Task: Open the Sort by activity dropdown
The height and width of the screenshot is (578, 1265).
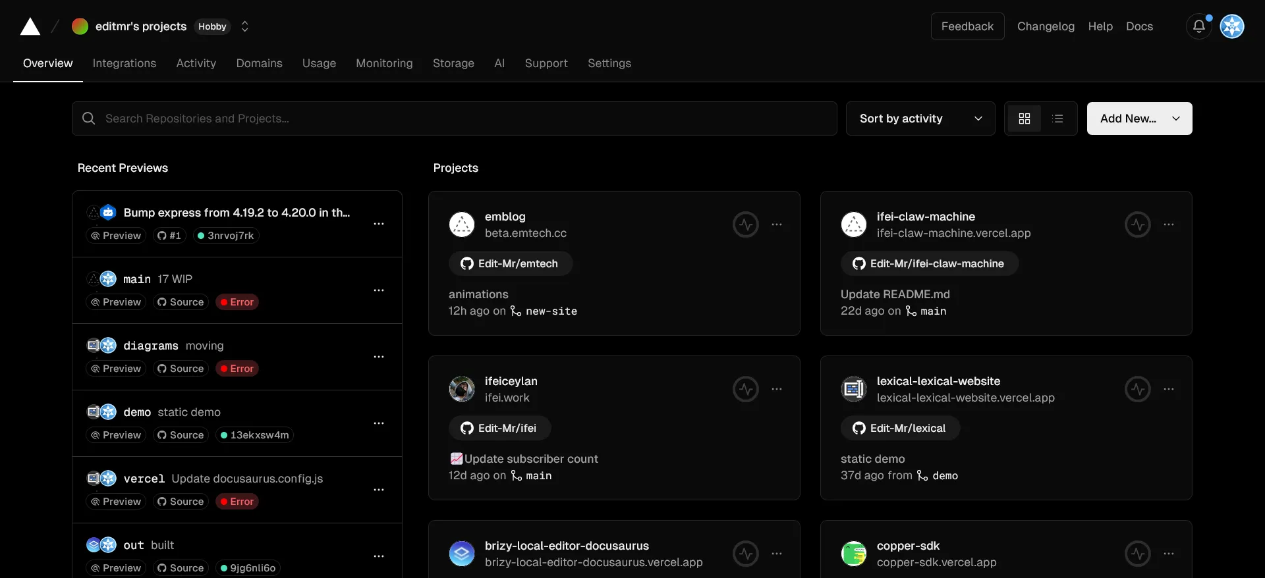Action: click(x=920, y=118)
